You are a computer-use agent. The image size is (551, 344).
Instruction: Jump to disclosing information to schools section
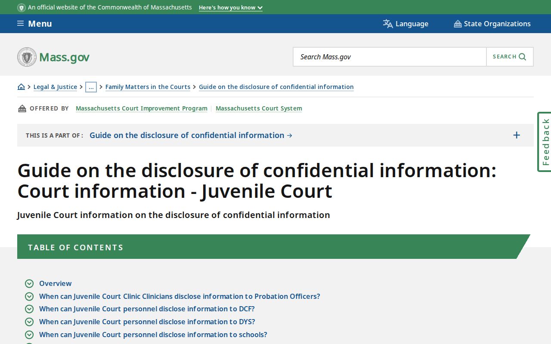click(153, 335)
